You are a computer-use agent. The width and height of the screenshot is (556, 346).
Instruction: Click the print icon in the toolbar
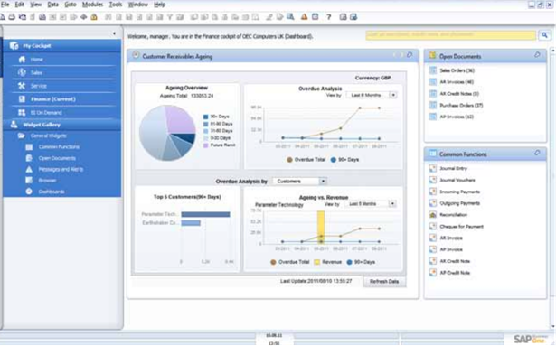click(12, 16)
